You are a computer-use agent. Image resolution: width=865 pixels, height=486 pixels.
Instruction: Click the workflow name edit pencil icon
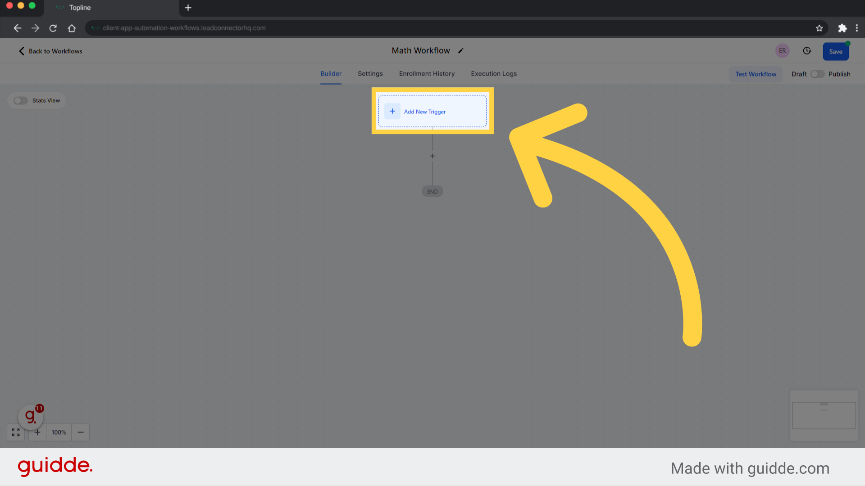pyautogui.click(x=463, y=50)
